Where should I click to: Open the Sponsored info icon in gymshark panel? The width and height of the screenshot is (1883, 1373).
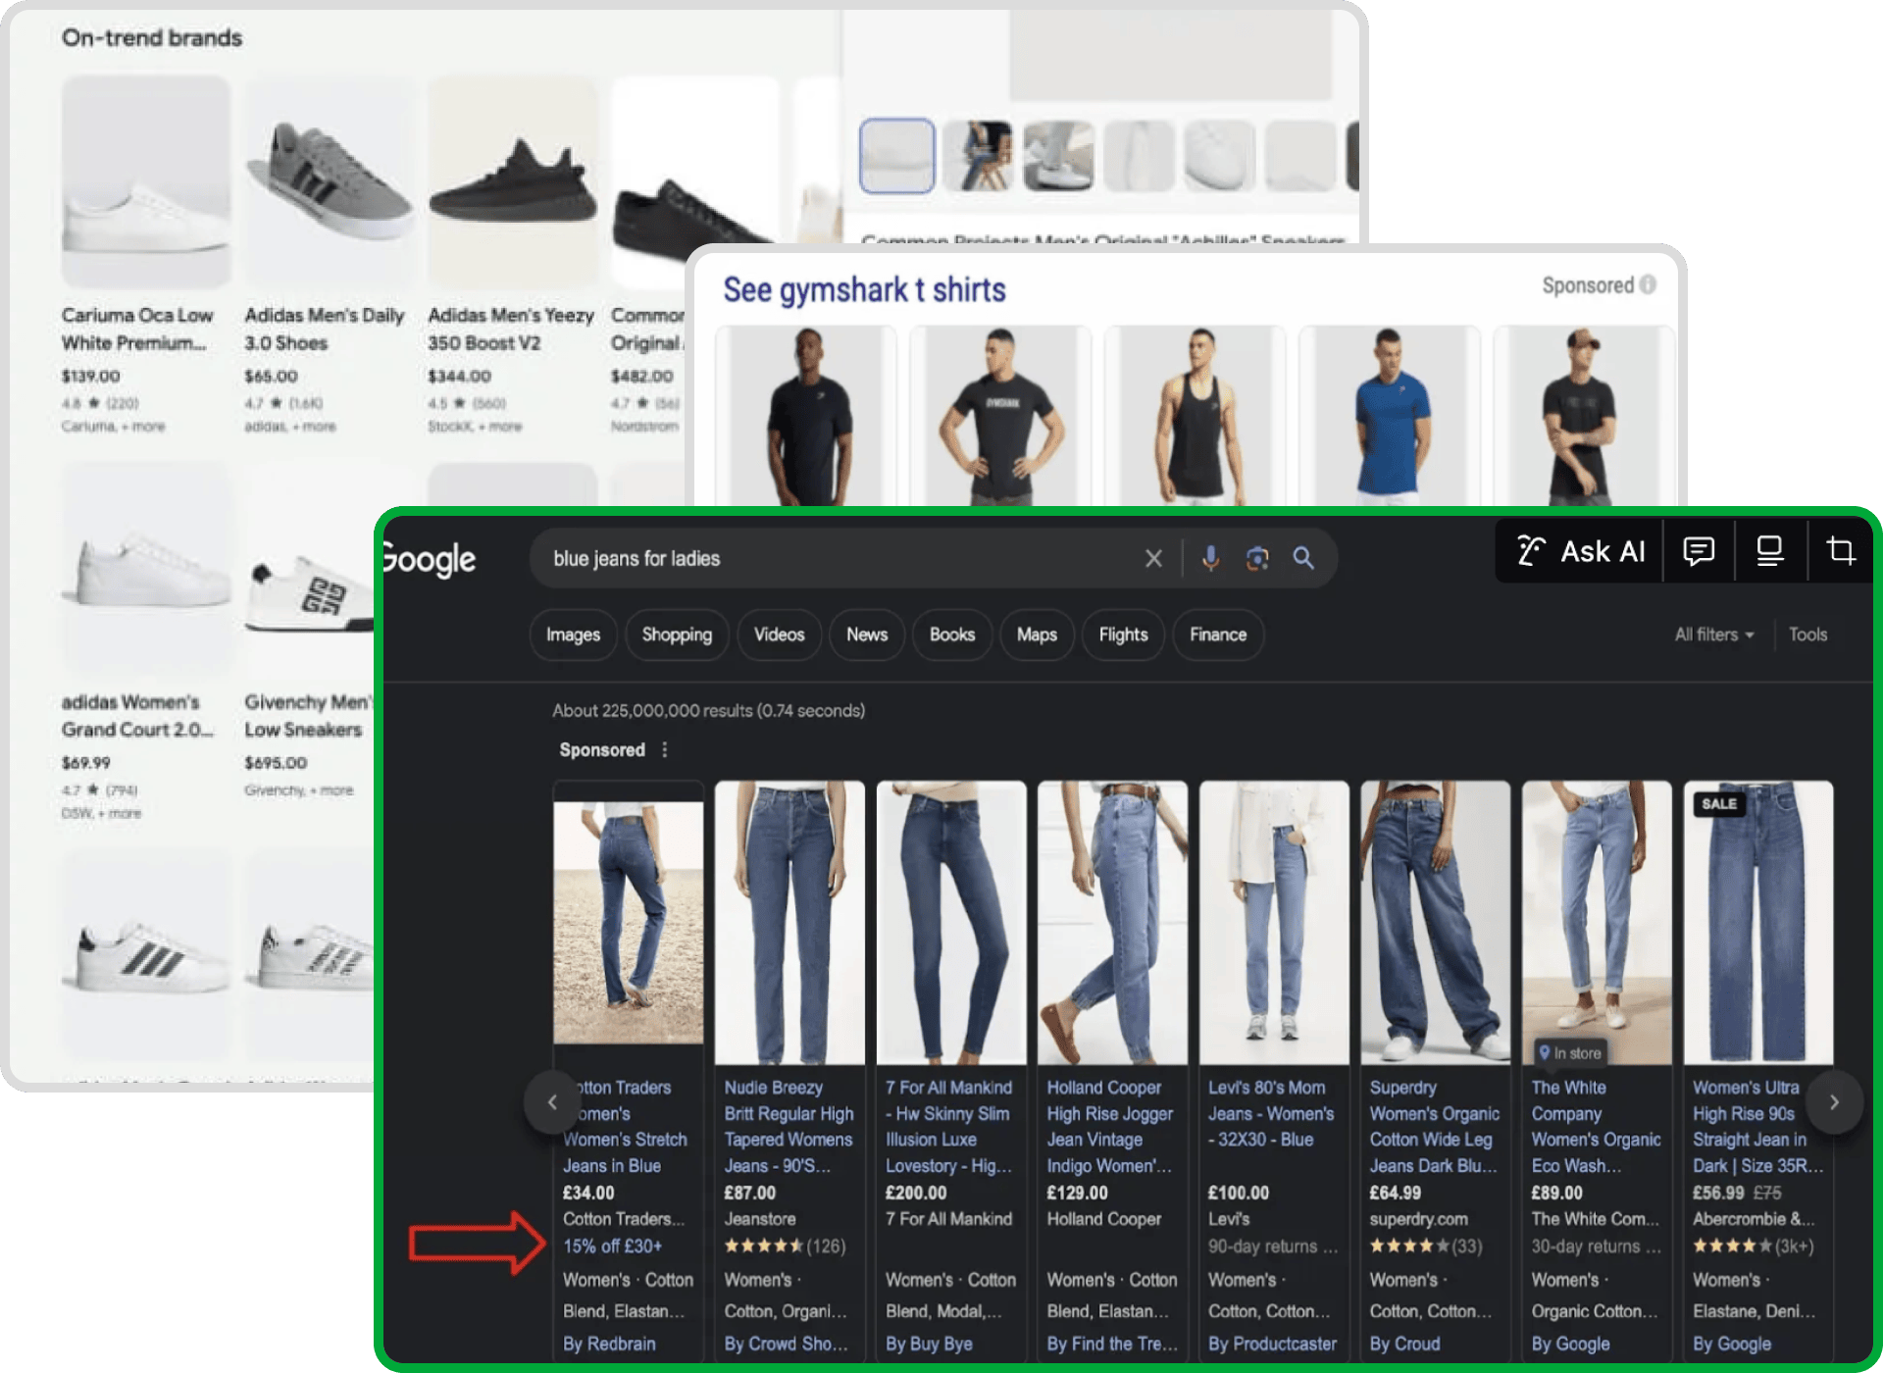(x=1649, y=284)
